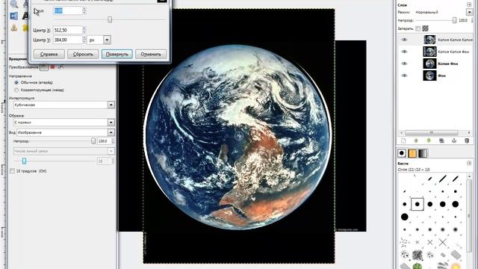Image resolution: width=478 pixels, height=269 pixels.
Task: Hide the top Копия Копия Копия layer
Action: pyautogui.click(x=404, y=40)
